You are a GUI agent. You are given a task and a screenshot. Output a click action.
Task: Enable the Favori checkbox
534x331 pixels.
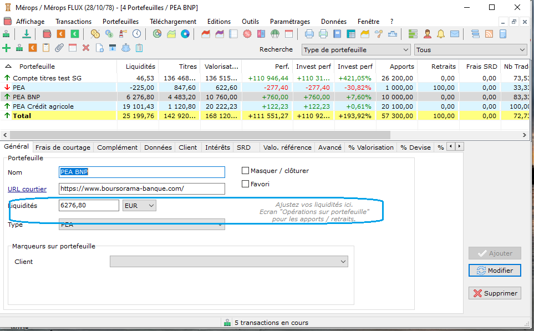pos(245,184)
